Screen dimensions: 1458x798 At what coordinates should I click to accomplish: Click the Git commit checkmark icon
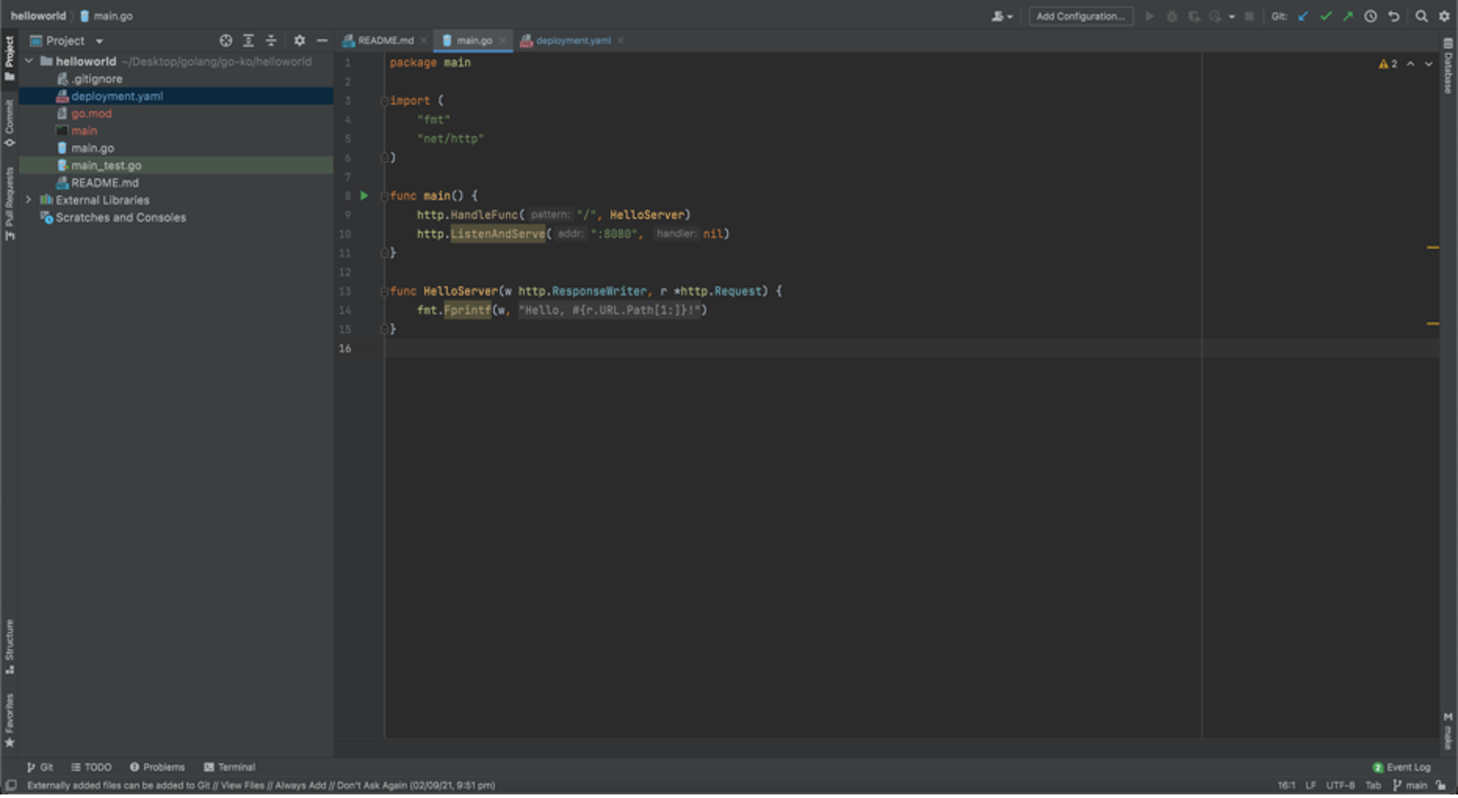[x=1325, y=16]
